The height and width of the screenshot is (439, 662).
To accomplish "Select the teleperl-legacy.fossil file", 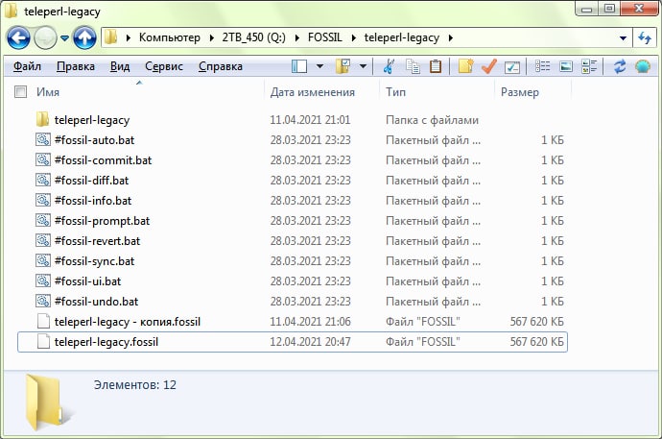I will coord(293,342).
